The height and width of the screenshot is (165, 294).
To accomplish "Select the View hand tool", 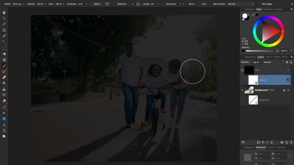I will (4, 12).
